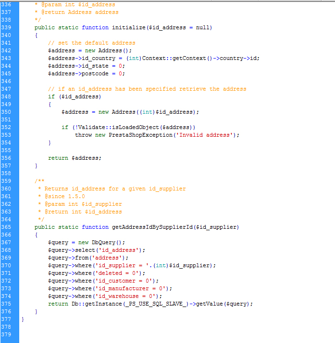This screenshot has height=343, width=335.
Task: Click 'return $address;' statement
Action: point(74,158)
